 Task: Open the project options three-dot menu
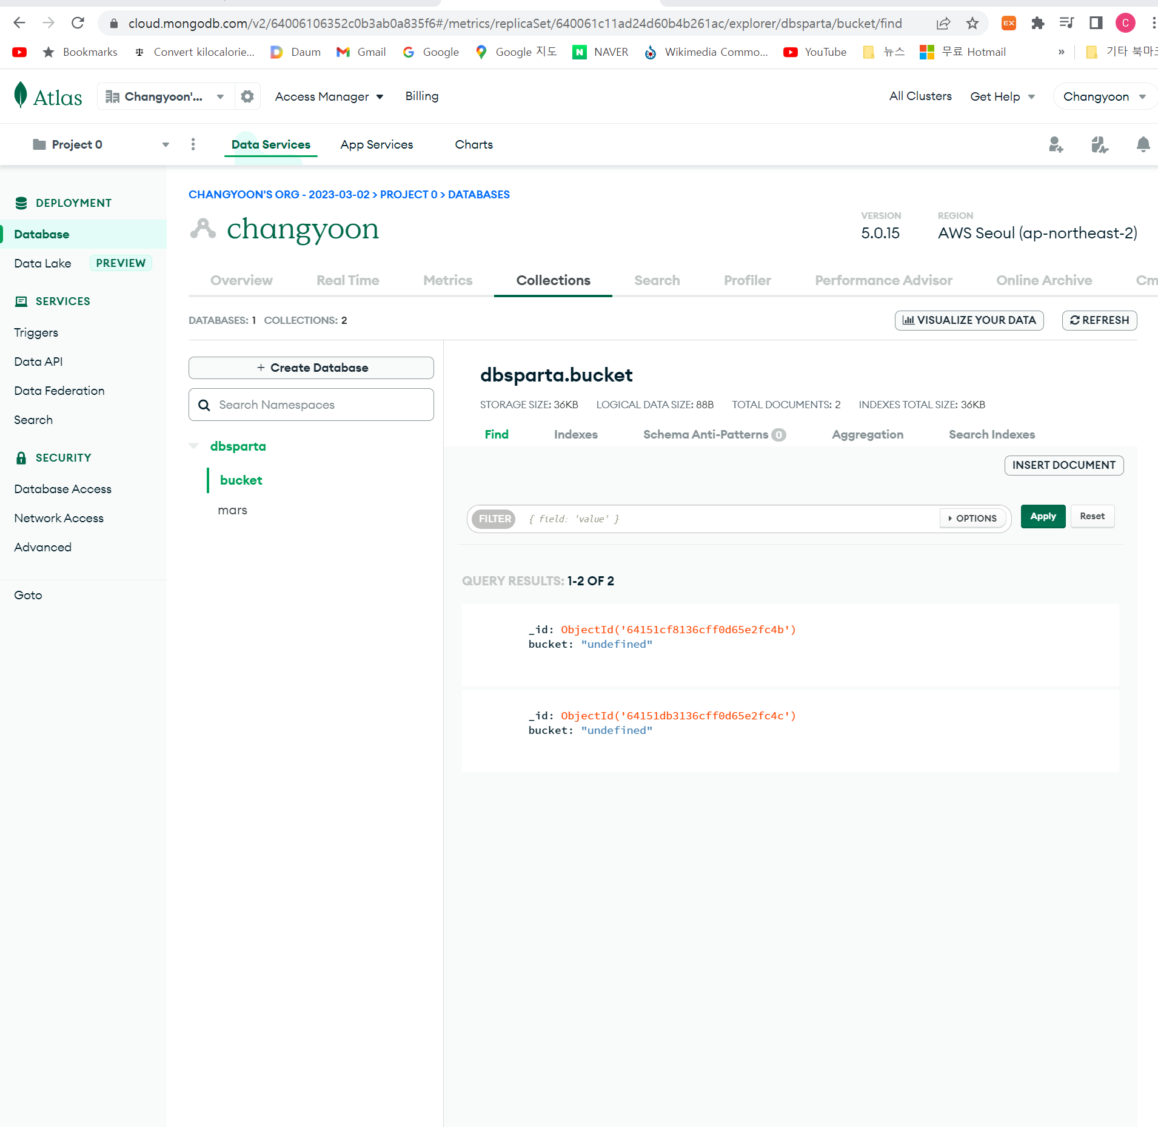coord(193,144)
